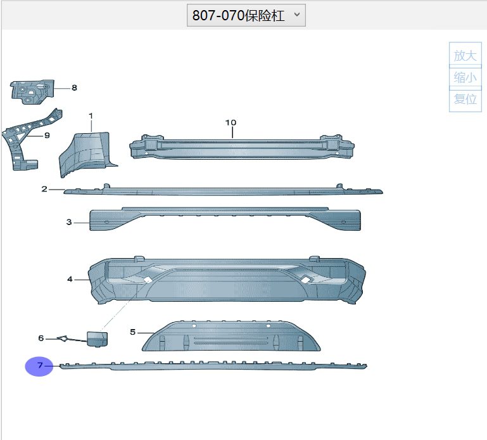Select the tow hook cover image
This screenshot has height=440, width=487.
tap(96, 339)
